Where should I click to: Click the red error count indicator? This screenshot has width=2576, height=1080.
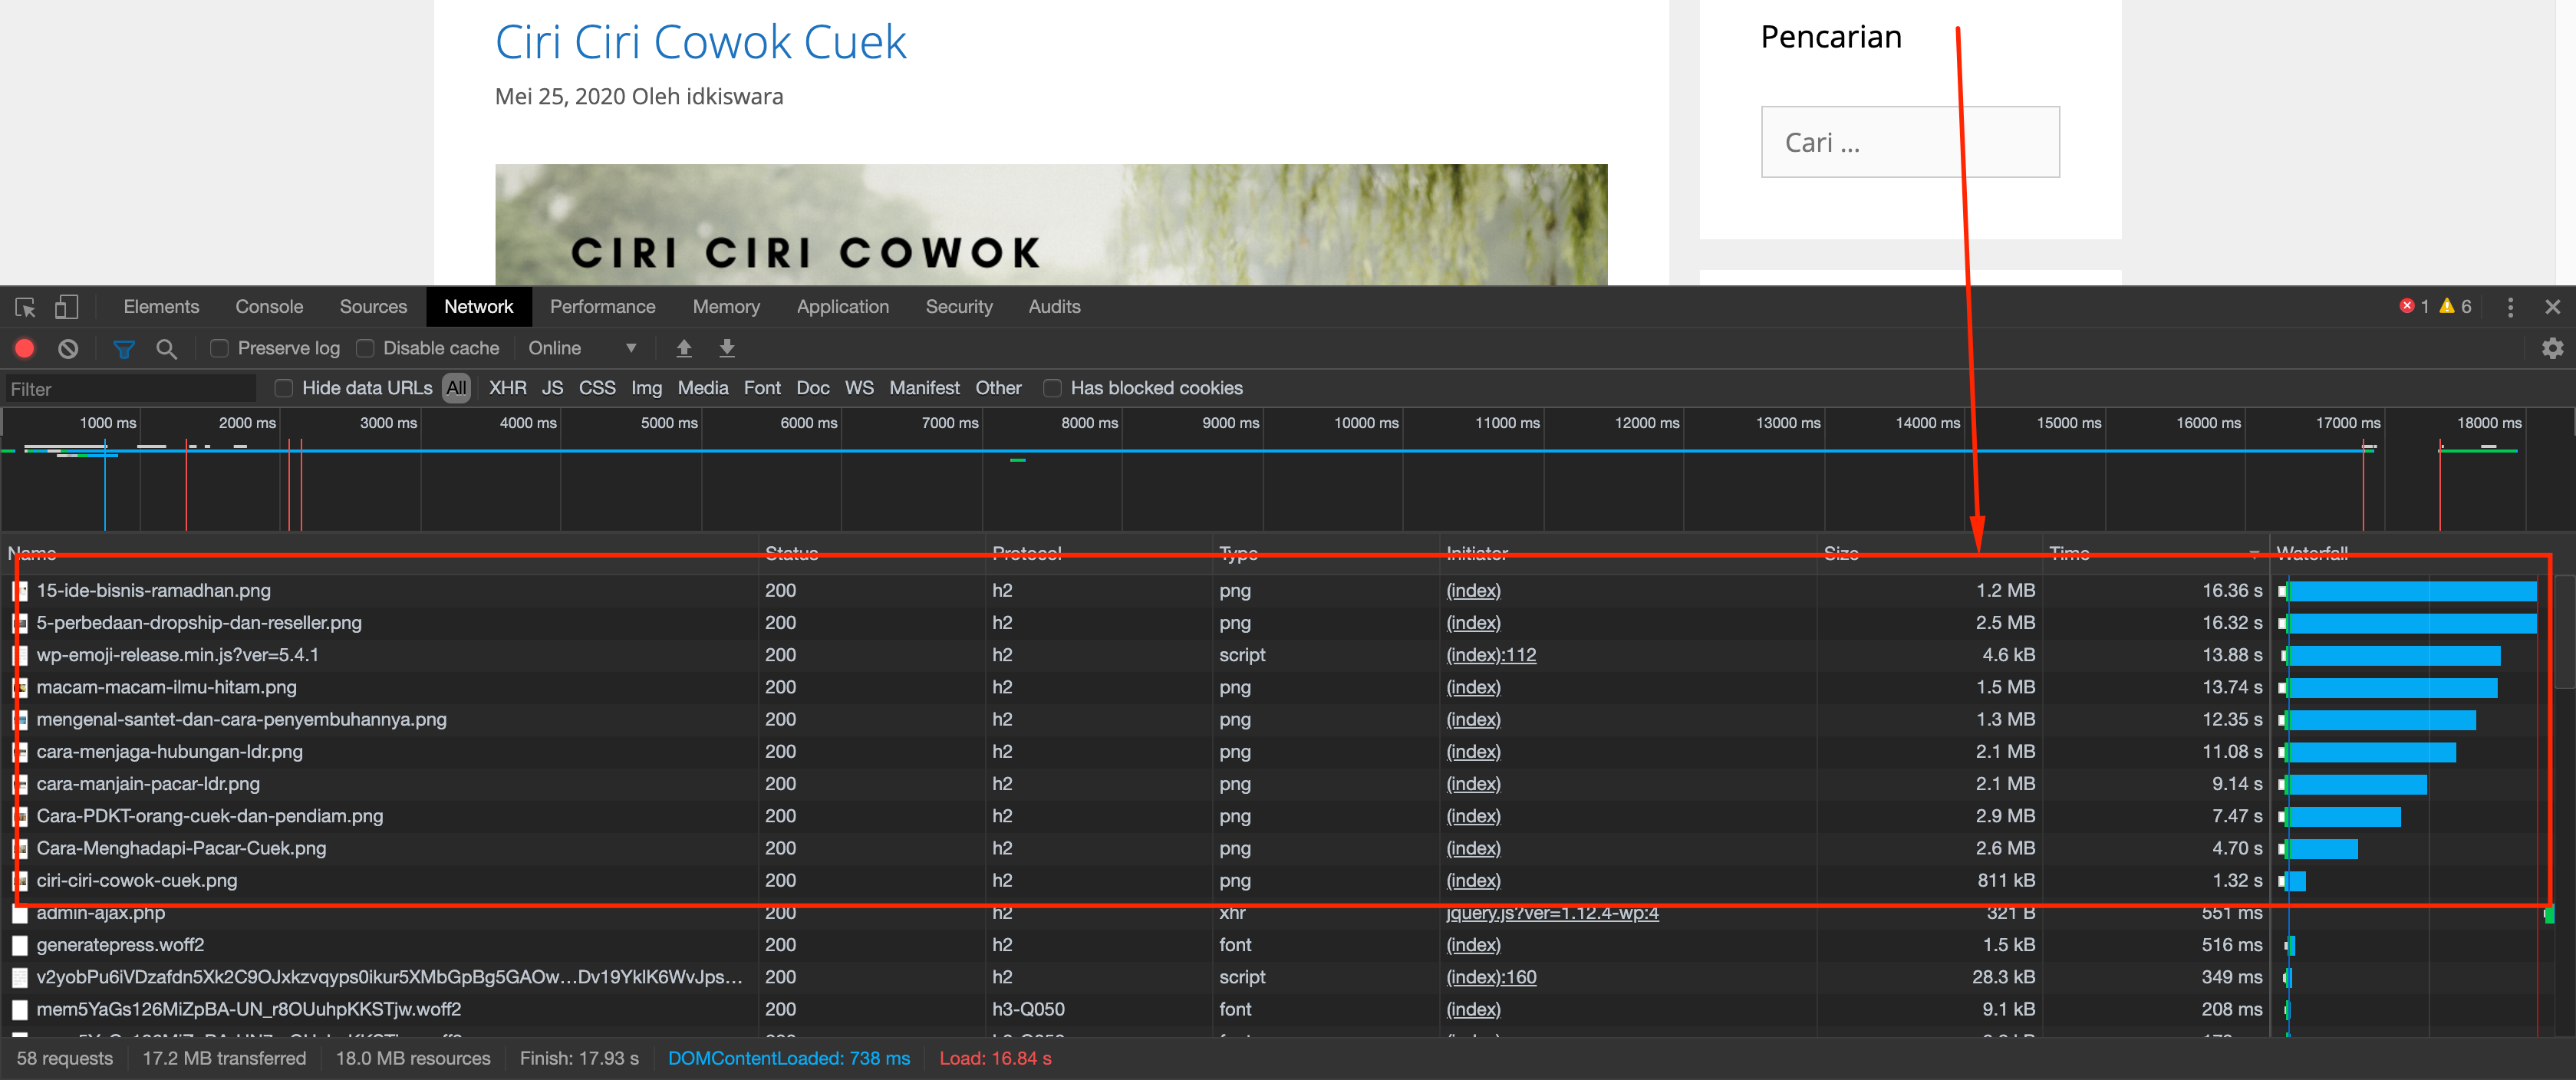[2414, 307]
